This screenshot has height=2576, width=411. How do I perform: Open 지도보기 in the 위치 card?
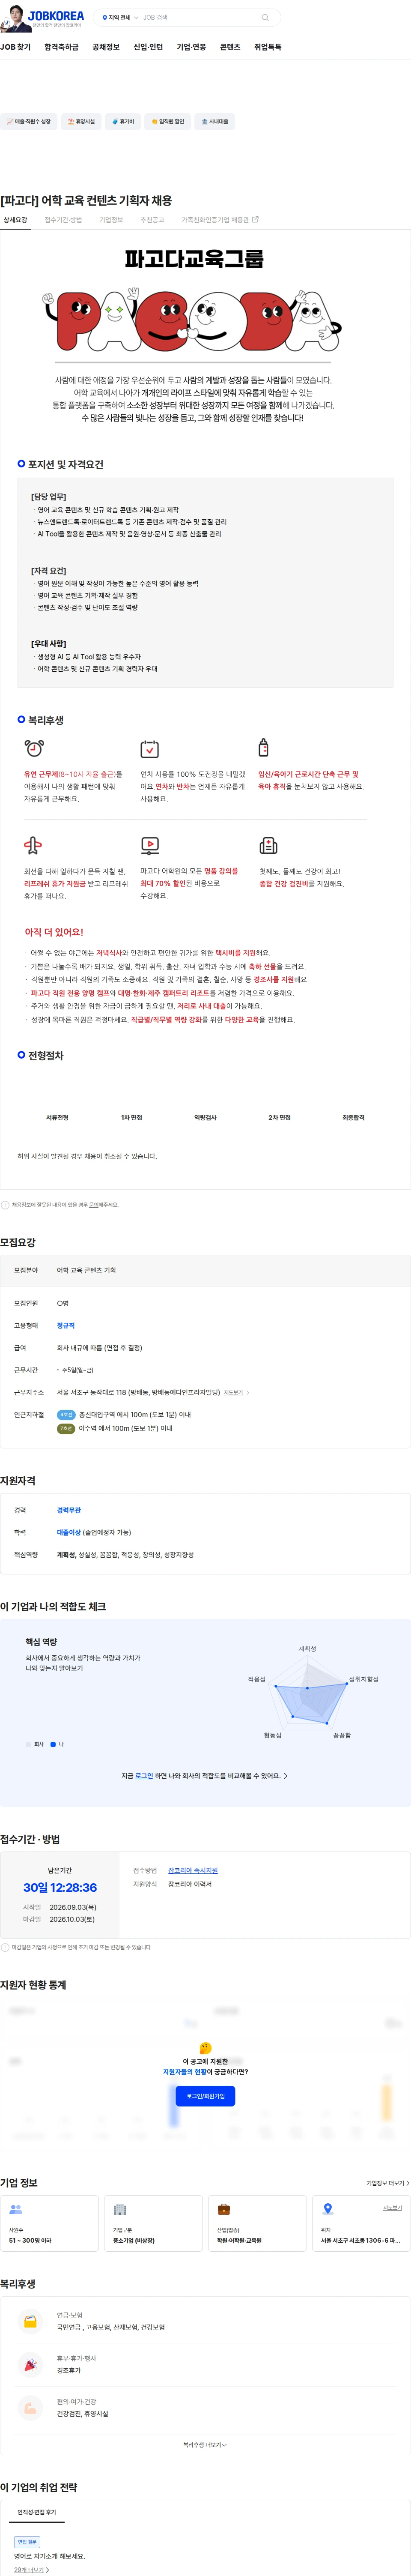392,2208
